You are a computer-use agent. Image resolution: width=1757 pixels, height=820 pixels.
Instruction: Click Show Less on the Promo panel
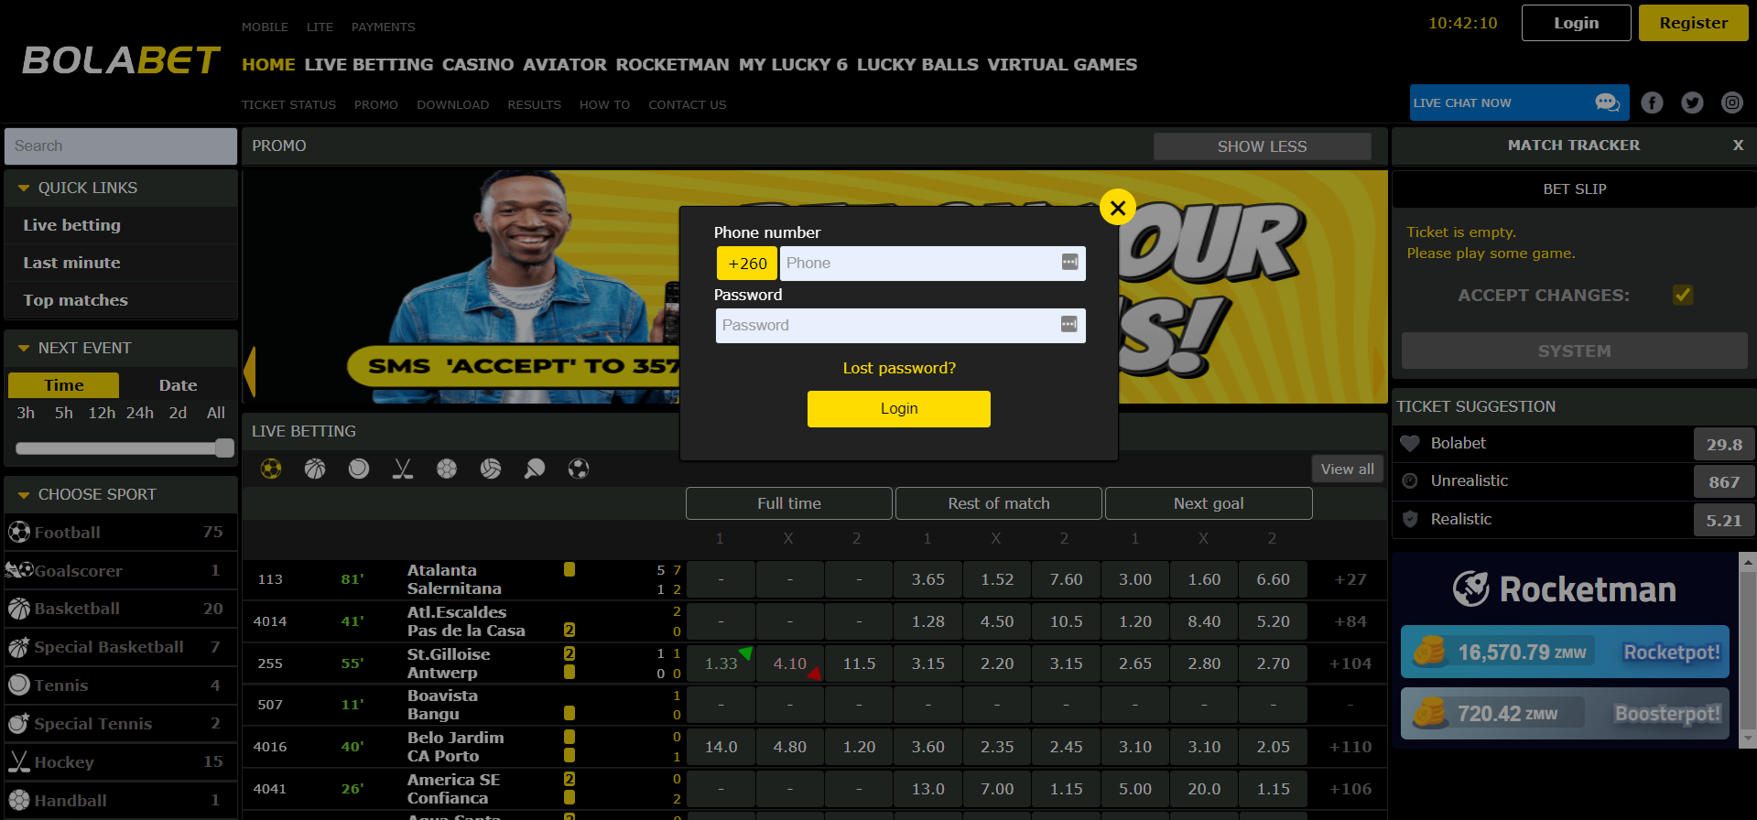pos(1262,146)
